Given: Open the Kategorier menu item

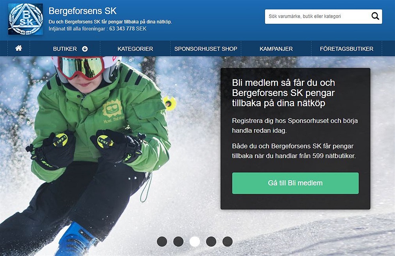Looking at the screenshot, I should click(135, 49).
